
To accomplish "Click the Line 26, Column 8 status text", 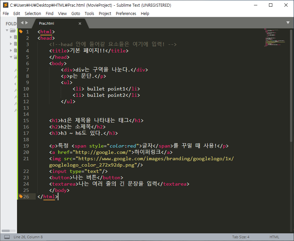I will [x=28, y=237].
